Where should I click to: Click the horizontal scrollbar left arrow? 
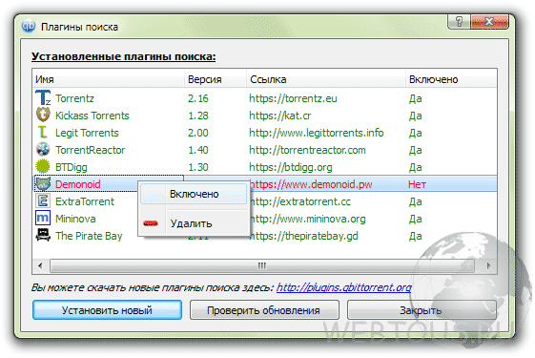click(40, 265)
